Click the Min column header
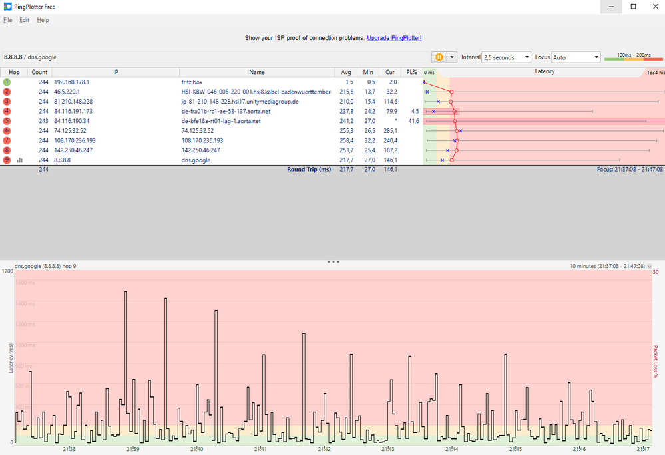The height and width of the screenshot is (455, 665). coord(368,72)
